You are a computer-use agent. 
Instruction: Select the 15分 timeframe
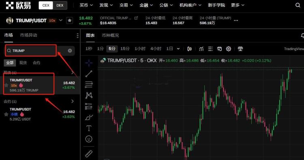click(x=125, y=49)
